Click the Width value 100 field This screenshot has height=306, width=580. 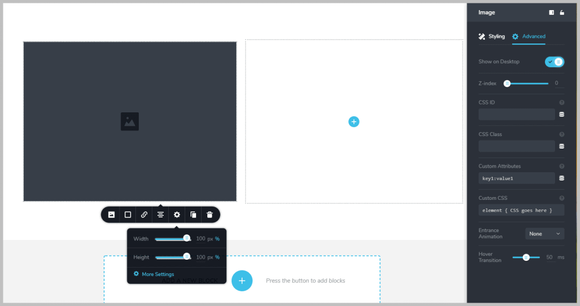(x=201, y=239)
